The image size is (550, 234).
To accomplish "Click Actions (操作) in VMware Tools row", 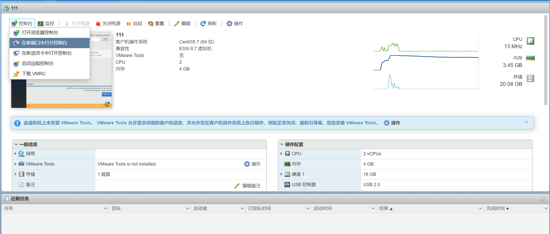I will (253, 164).
